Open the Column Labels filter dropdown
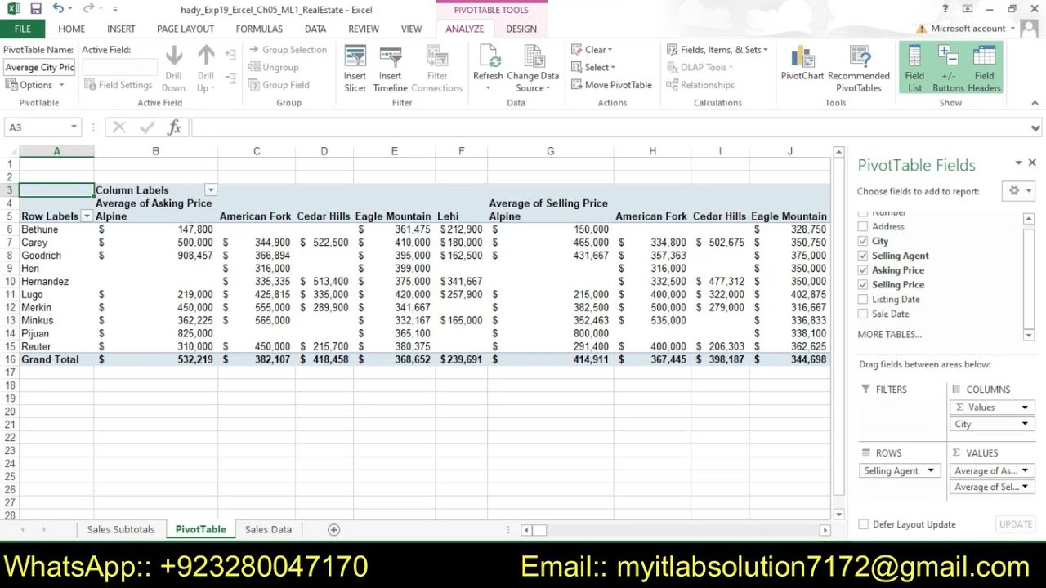The width and height of the screenshot is (1046, 588). (211, 190)
